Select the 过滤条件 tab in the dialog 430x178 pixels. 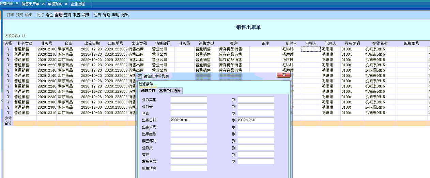pyautogui.click(x=148, y=90)
